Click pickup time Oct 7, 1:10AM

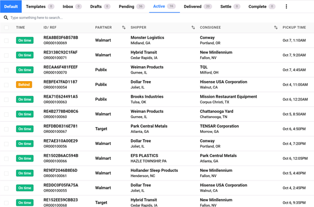click(x=294, y=40)
